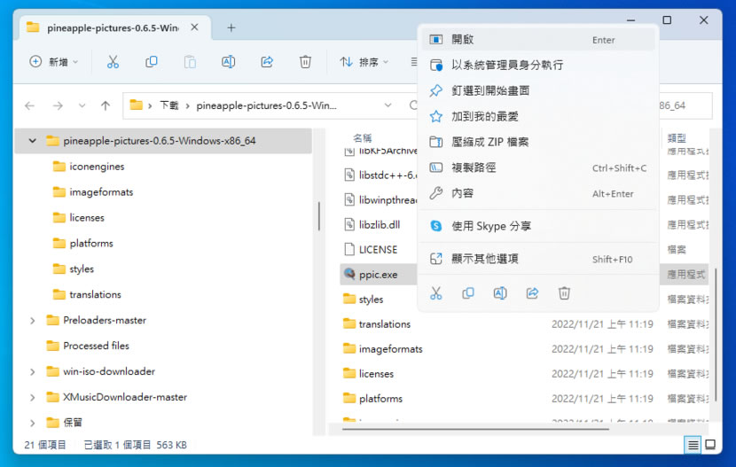The height and width of the screenshot is (467, 736).
Task: Open a new tab with the plus button
Action: [x=231, y=27]
